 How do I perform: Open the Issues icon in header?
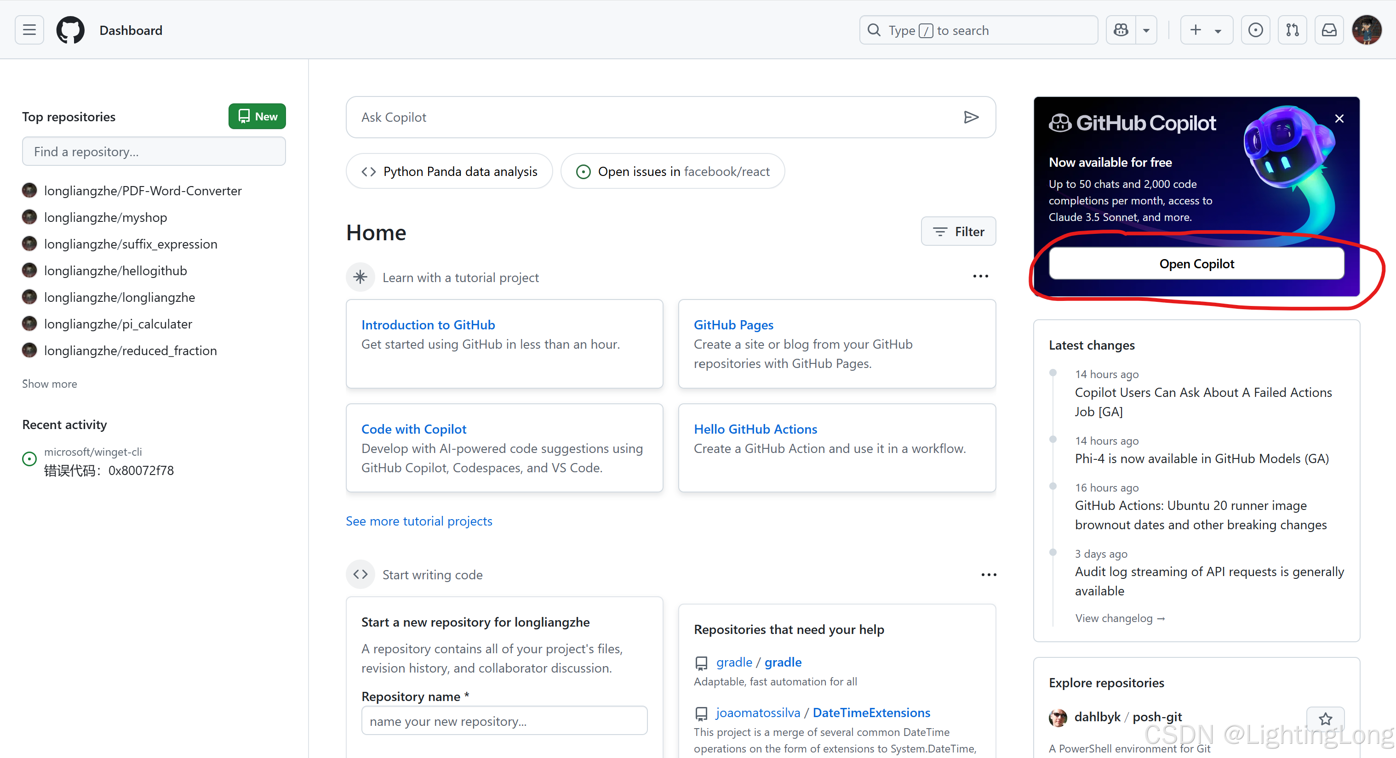(x=1255, y=30)
